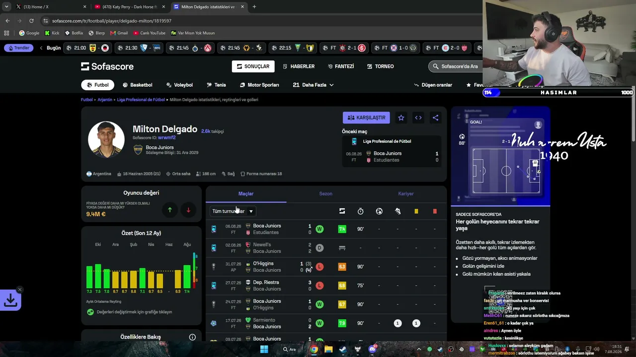The height and width of the screenshot is (357, 636).
Task: Reload the page with the browser refresh icon
Action: [x=31, y=21]
